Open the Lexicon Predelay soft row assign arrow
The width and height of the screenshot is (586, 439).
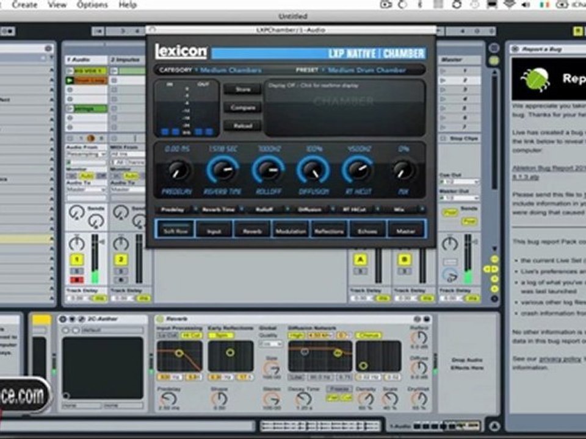click(x=195, y=209)
